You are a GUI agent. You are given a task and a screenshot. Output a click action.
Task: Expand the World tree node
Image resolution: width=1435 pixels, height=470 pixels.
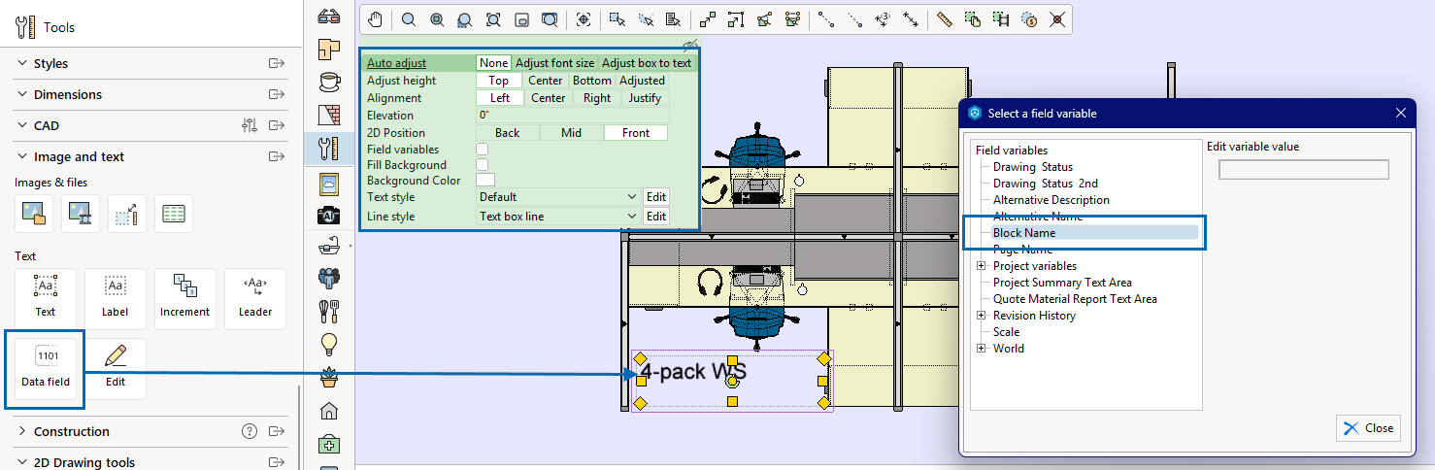(982, 349)
